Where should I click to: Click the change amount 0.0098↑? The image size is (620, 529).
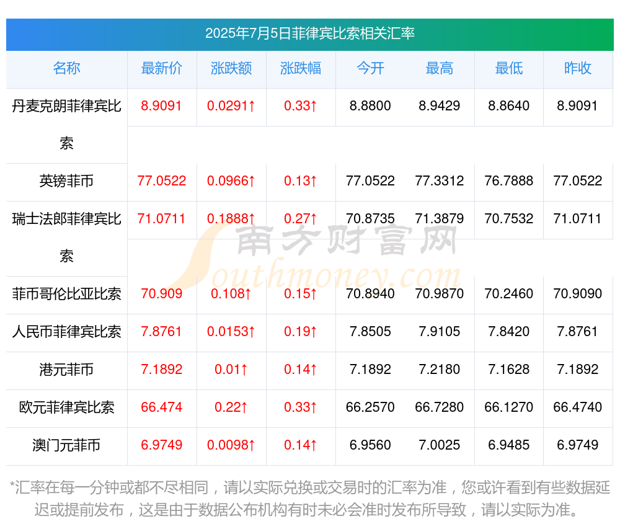[x=231, y=445]
